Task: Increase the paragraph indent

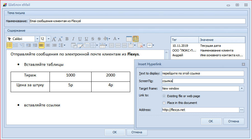Action: tap(35, 45)
